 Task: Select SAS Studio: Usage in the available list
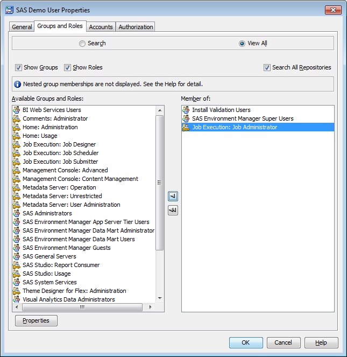(x=47, y=274)
